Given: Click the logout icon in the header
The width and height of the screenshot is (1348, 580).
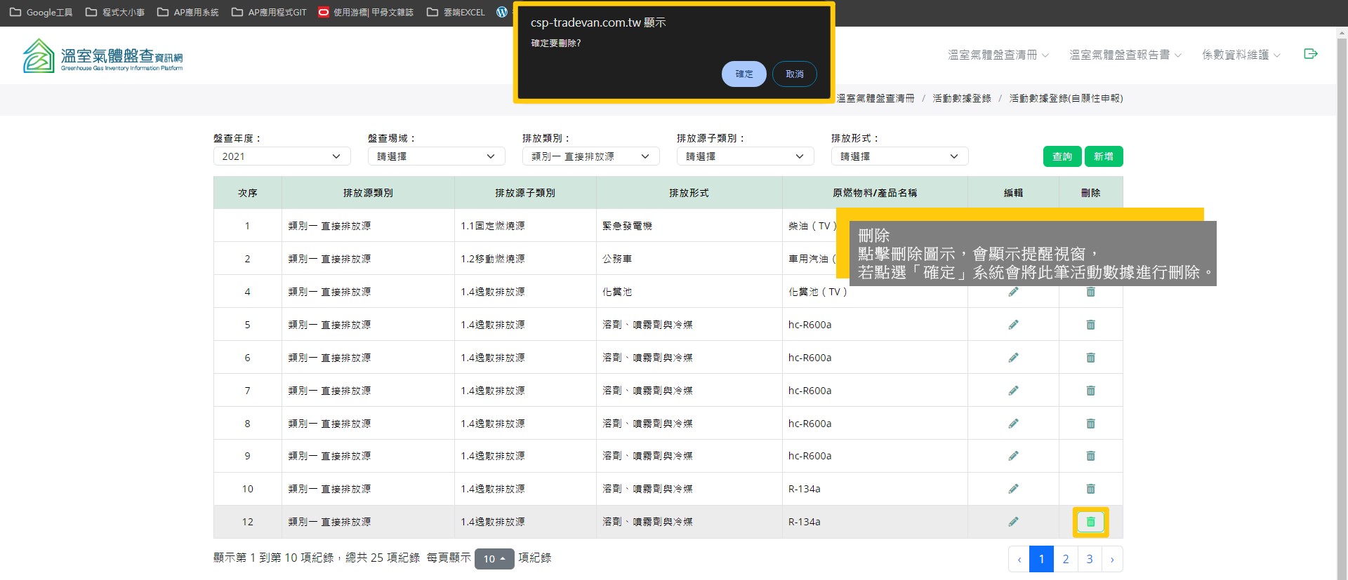Looking at the screenshot, I should [x=1310, y=54].
